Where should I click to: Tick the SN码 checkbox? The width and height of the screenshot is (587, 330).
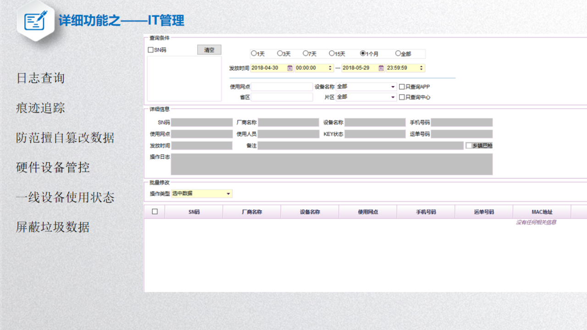tap(150, 50)
